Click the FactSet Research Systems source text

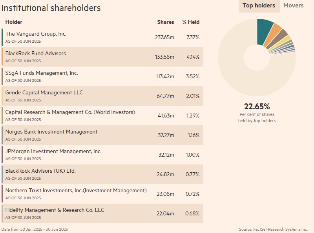click(273, 229)
